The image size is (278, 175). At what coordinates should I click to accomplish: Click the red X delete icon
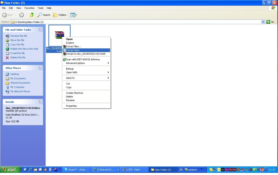pyautogui.click(x=7, y=58)
